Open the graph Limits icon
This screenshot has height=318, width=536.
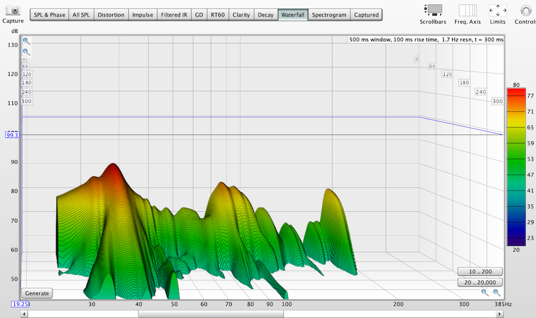(x=498, y=10)
